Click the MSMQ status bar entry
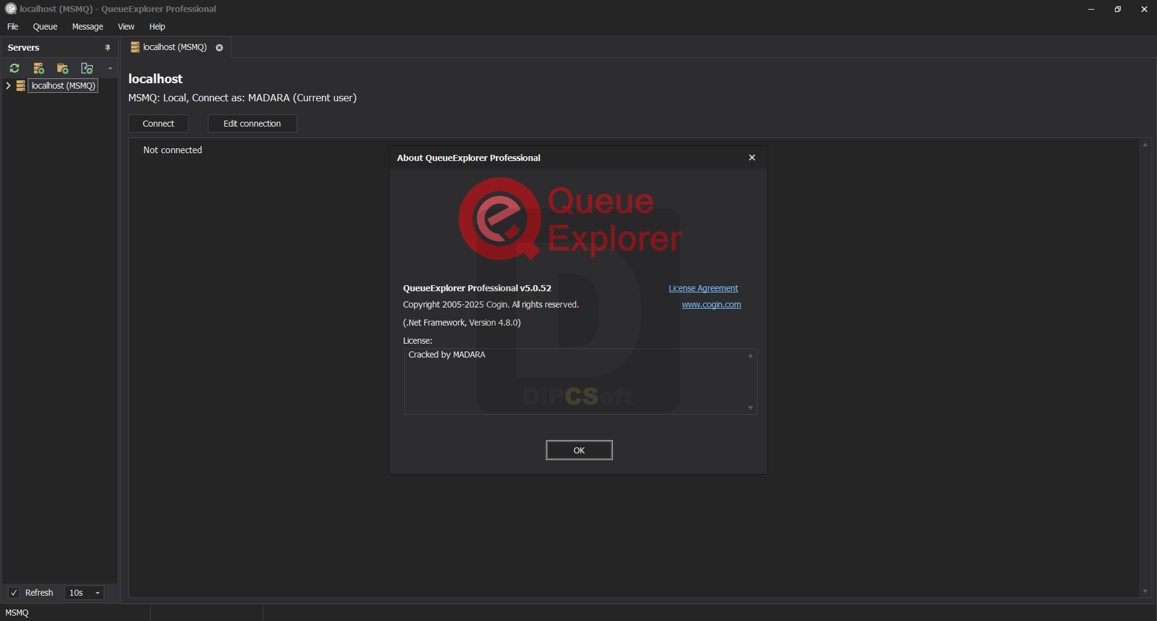The height and width of the screenshot is (621, 1157). [17, 613]
